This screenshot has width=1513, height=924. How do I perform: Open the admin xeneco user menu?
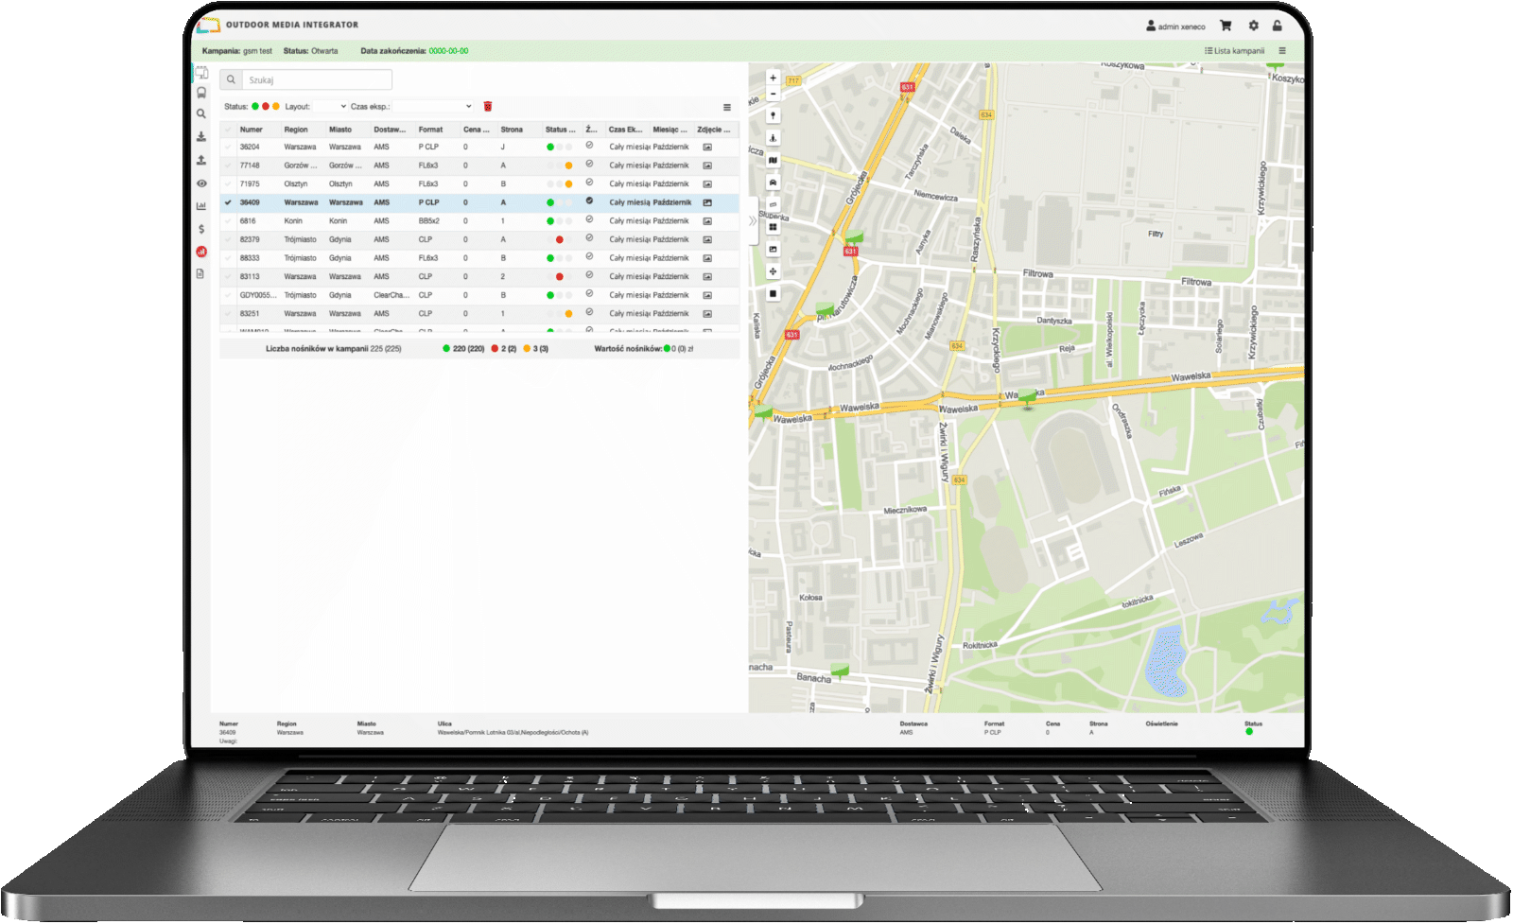click(x=1175, y=26)
